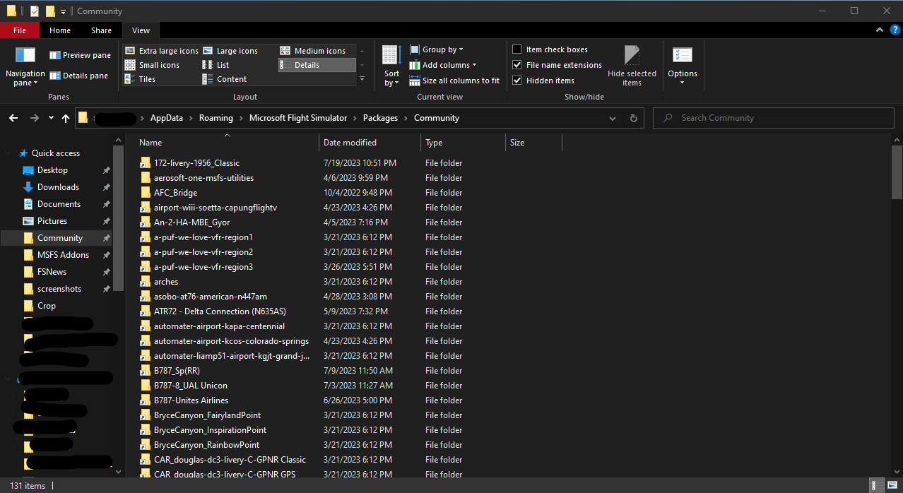Image resolution: width=903 pixels, height=493 pixels.
Task: Uncheck File name extensions
Action: [517, 65]
